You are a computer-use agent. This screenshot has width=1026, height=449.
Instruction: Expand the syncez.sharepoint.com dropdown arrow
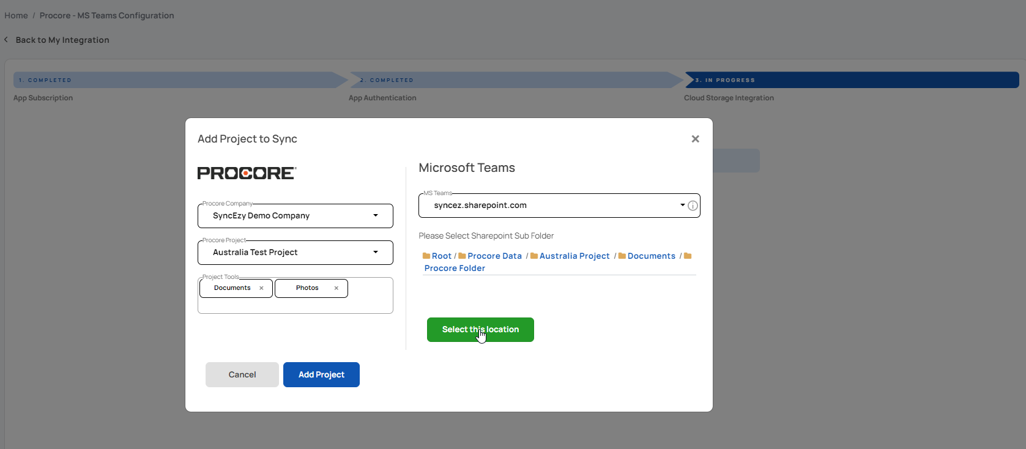683,205
